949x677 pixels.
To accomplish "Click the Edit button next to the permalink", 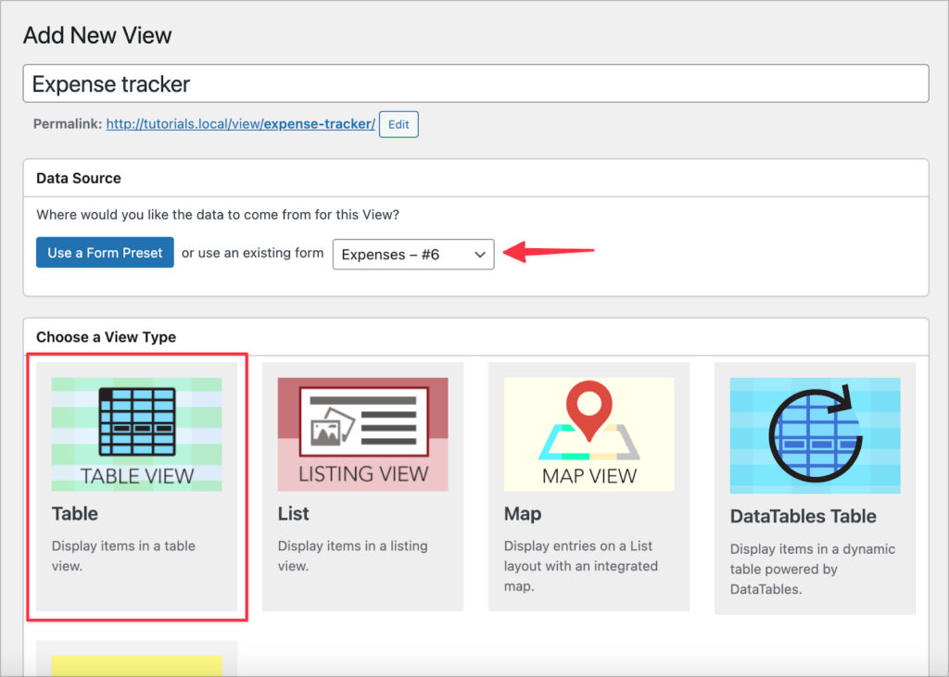I will point(398,123).
